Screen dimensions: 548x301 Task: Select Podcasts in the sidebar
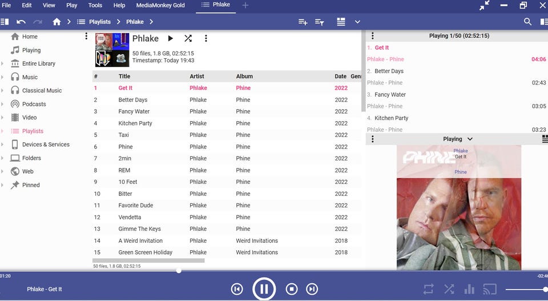tap(34, 104)
